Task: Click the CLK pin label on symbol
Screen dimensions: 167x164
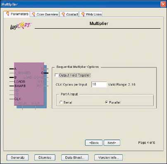Action: 17,99
